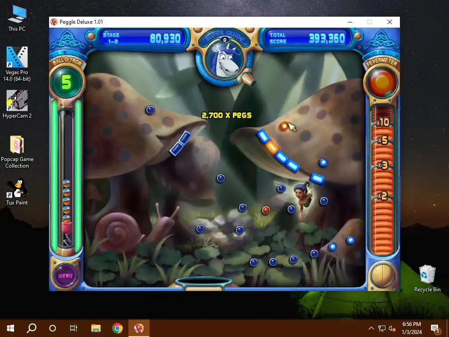The width and height of the screenshot is (449, 337).
Task: Open Vegas Pro 14.0 desktop shortcut
Action: click(17, 64)
